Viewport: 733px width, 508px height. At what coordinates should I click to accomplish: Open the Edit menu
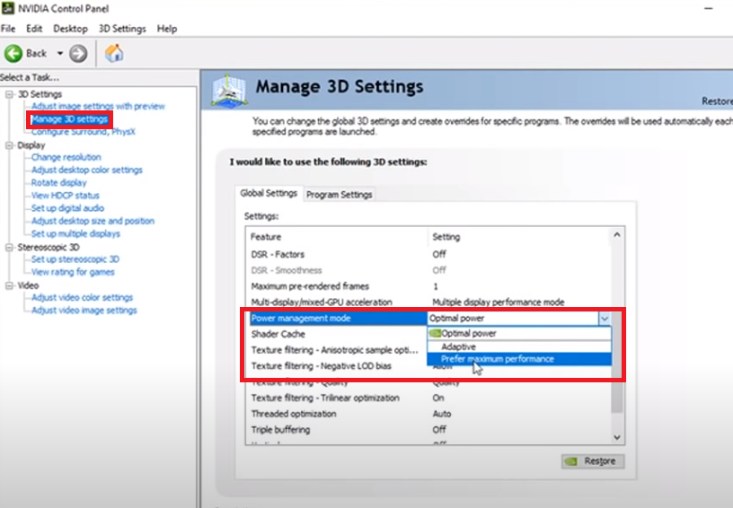(x=34, y=29)
